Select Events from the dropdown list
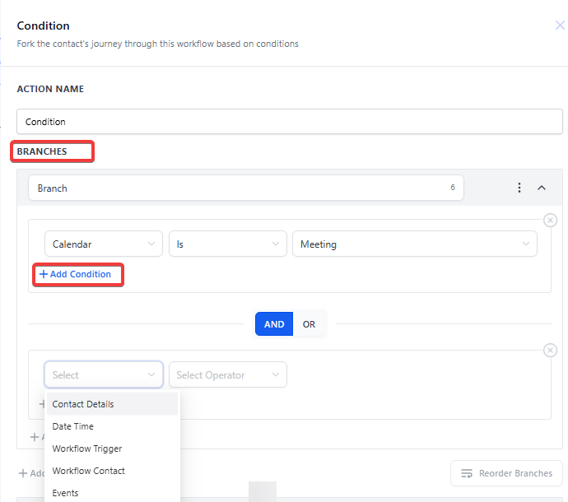 pos(66,493)
